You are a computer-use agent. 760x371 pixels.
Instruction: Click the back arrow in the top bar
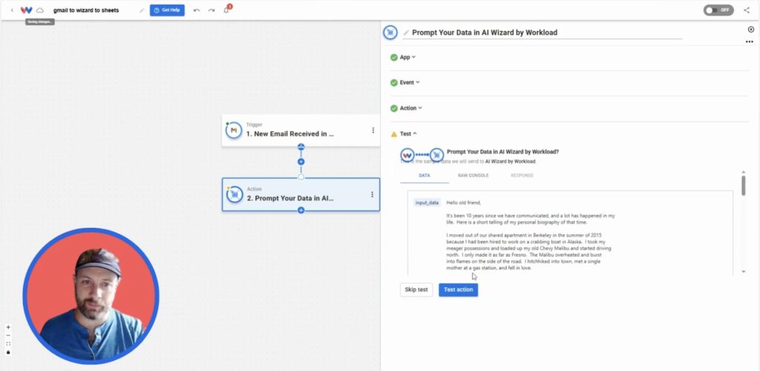point(12,10)
